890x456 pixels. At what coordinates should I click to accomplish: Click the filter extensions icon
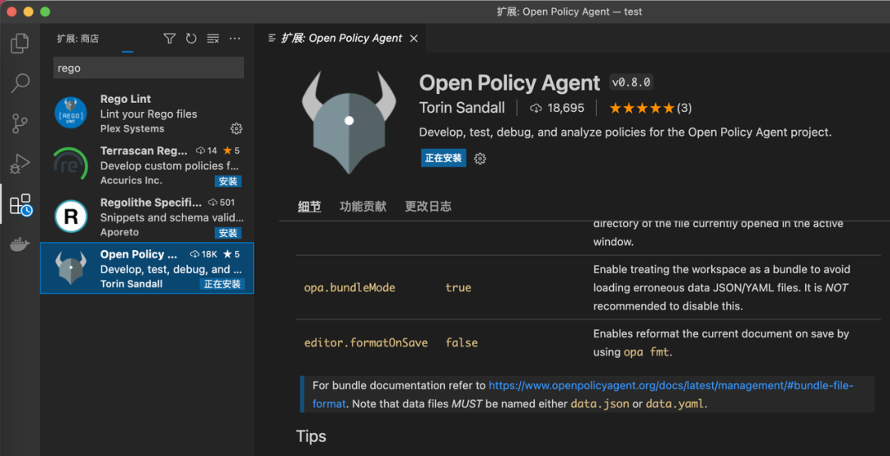[169, 39]
